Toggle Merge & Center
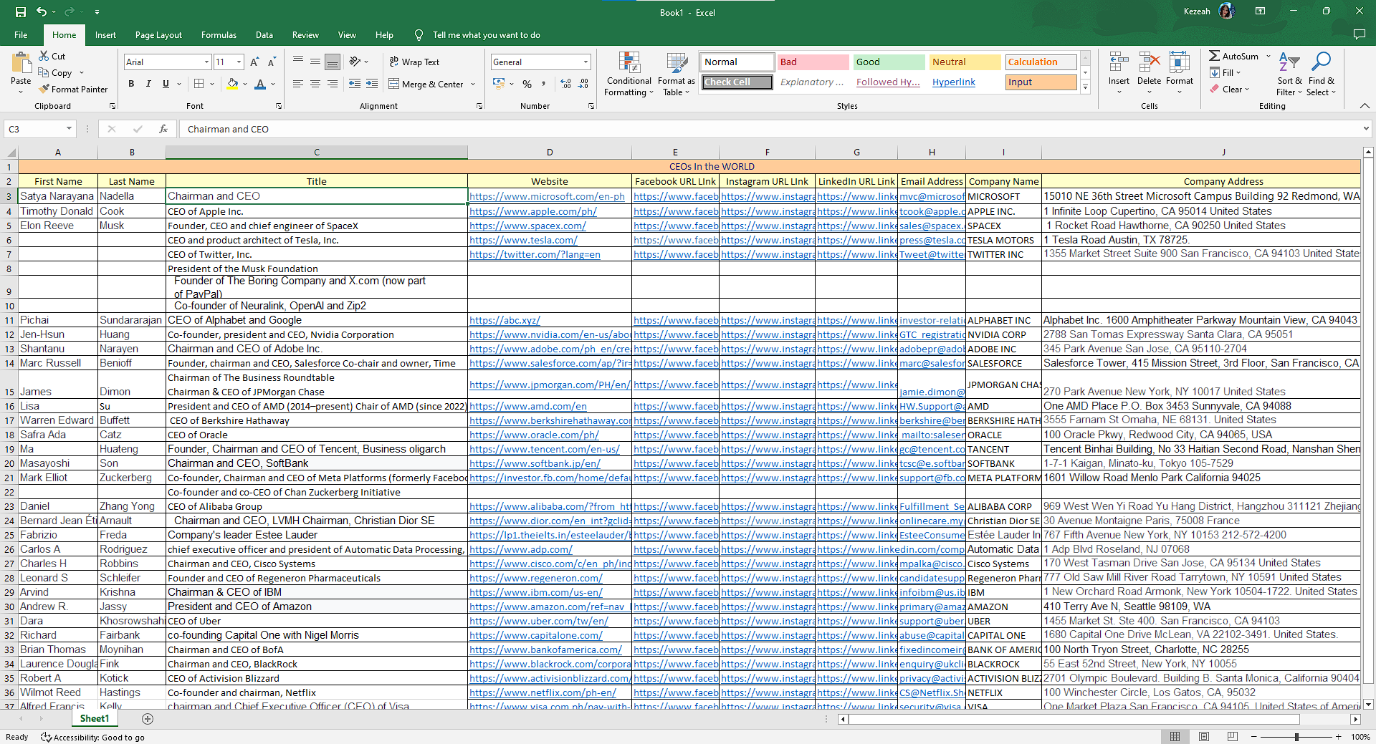The width and height of the screenshot is (1376, 744). [426, 84]
